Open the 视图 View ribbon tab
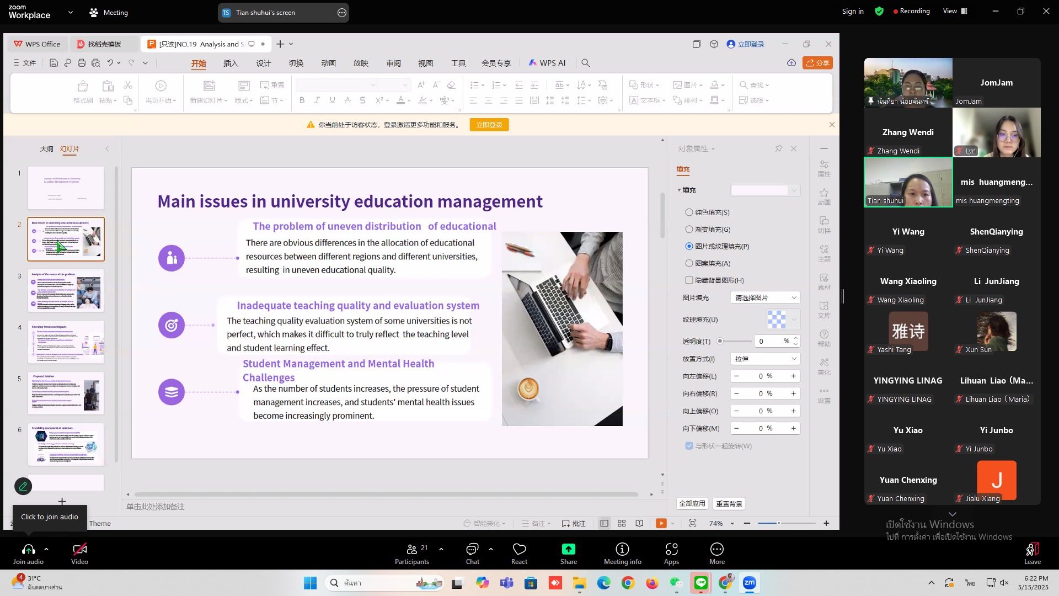 click(425, 63)
